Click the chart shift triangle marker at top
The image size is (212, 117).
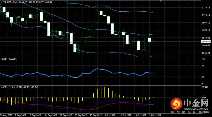pos(161,1)
